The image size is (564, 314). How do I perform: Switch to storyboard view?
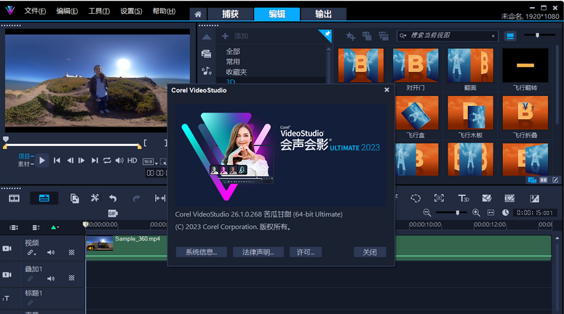click(15, 198)
